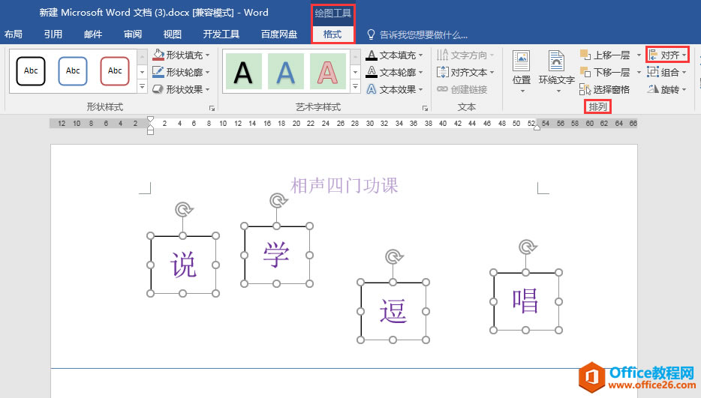Viewport: 701px width, 398px height.
Task: Click the rotation handle above 说 box
Action: point(183,209)
